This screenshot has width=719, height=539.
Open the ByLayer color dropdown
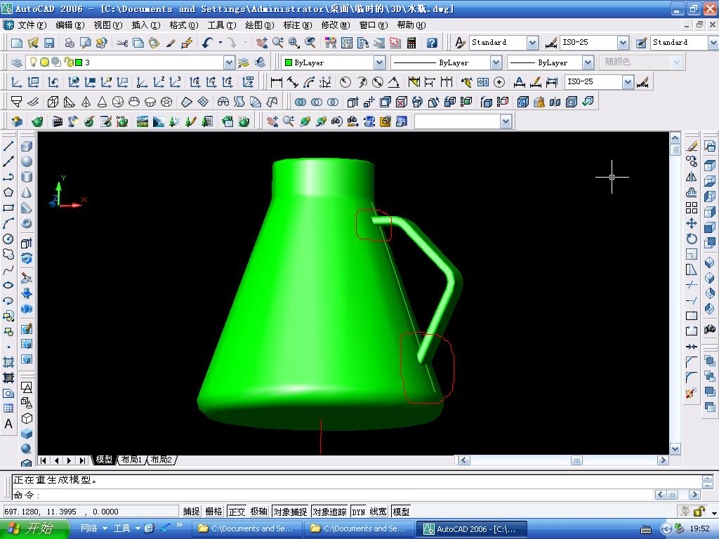point(379,62)
